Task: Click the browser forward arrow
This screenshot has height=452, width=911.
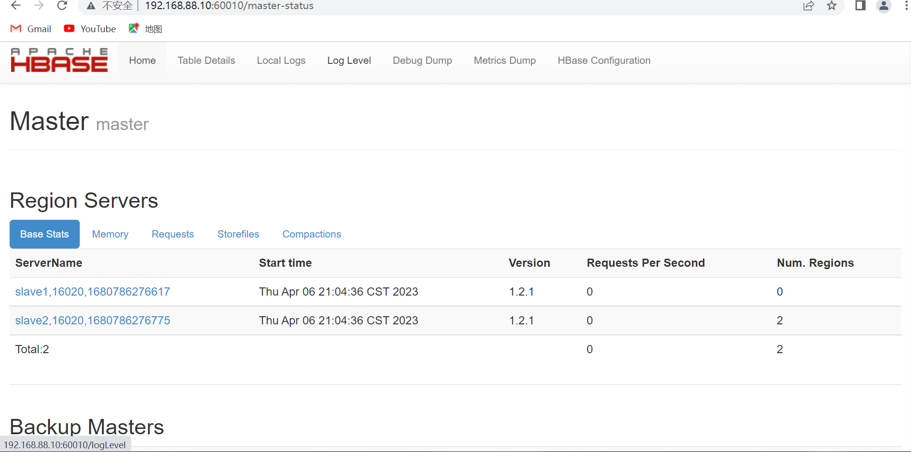Action: tap(39, 6)
